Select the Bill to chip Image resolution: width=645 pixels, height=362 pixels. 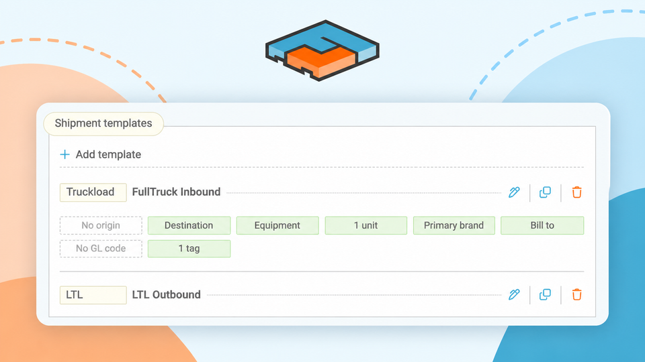pos(542,225)
